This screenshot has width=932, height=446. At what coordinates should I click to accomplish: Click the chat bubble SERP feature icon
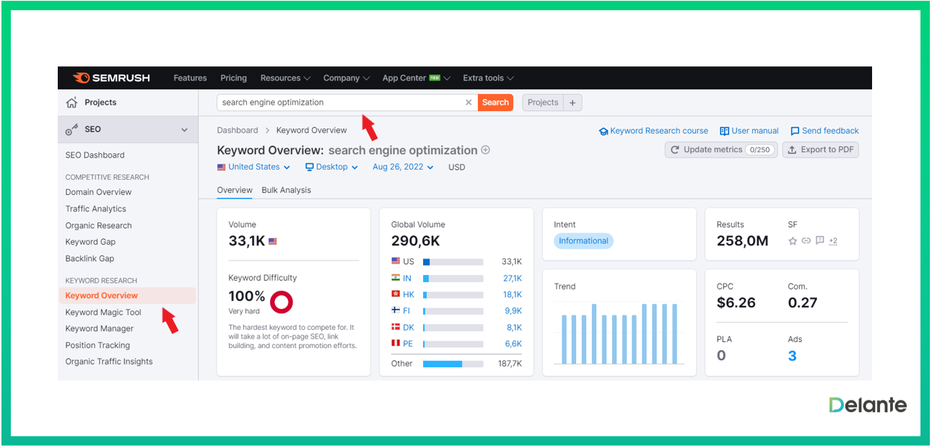819,241
